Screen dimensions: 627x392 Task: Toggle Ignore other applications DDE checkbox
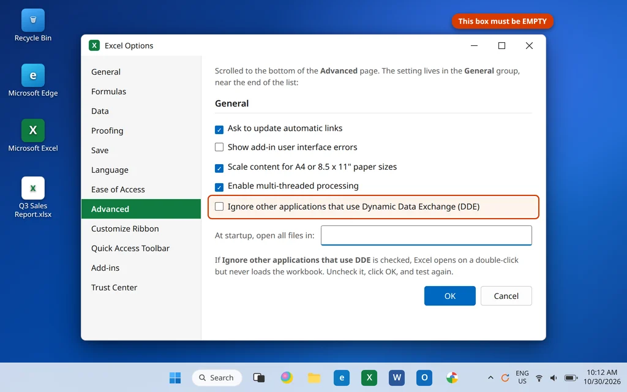[219, 206]
